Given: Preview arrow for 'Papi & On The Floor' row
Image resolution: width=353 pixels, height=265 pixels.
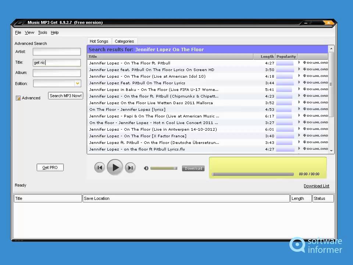Looking at the screenshot, I should [x=299, y=115].
